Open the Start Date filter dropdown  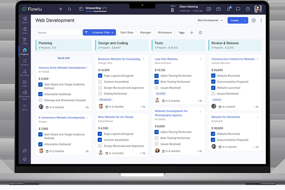point(127,32)
